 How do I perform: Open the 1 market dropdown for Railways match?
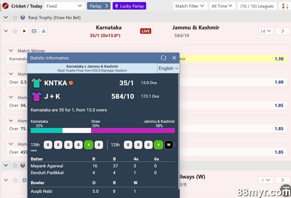pyautogui.click(x=266, y=180)
